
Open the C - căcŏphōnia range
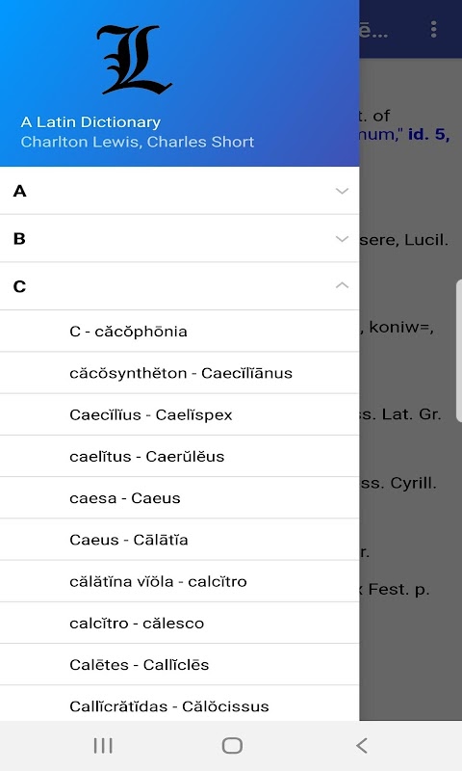[179, 332]
